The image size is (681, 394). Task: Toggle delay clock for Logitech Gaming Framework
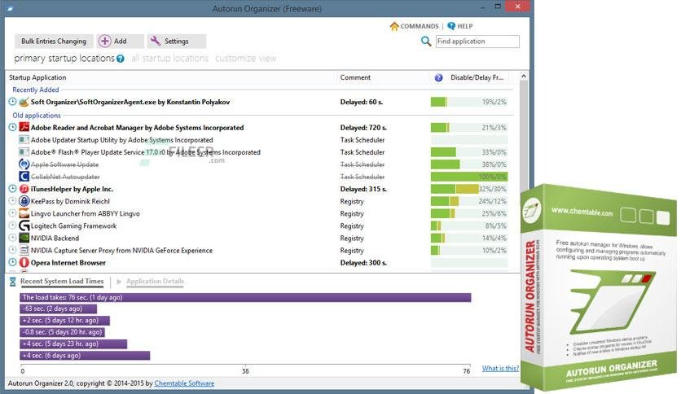12,225
